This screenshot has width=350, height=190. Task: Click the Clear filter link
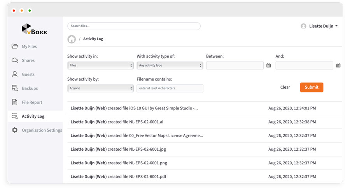tap(285, 88)
